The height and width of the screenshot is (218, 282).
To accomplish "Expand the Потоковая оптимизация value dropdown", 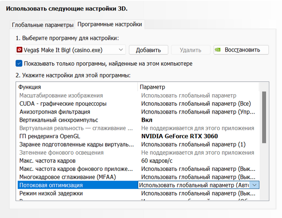I will pyautogui.click(x=254, y=185).
